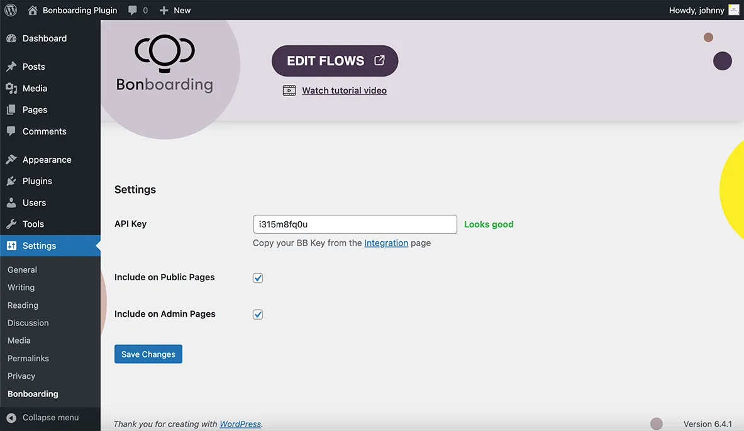Open Posts using the pushpin icon
This screenshot has height=431, width=744.
pos(11,66)
